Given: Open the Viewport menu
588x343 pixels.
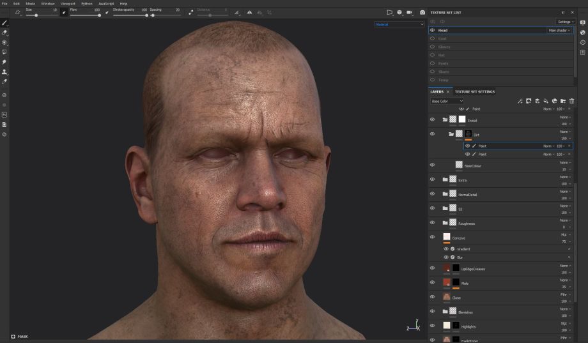Looking at the screenshot, I should pos(67,3).
